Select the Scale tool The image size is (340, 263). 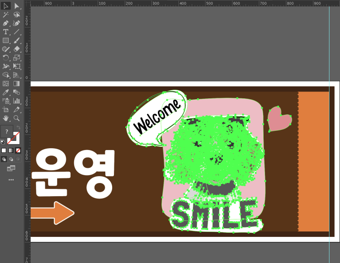coord(16,58)
